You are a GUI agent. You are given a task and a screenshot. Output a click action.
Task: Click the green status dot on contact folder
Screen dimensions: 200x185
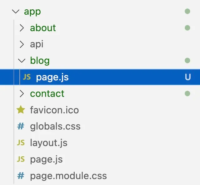(x=187, y=93)
